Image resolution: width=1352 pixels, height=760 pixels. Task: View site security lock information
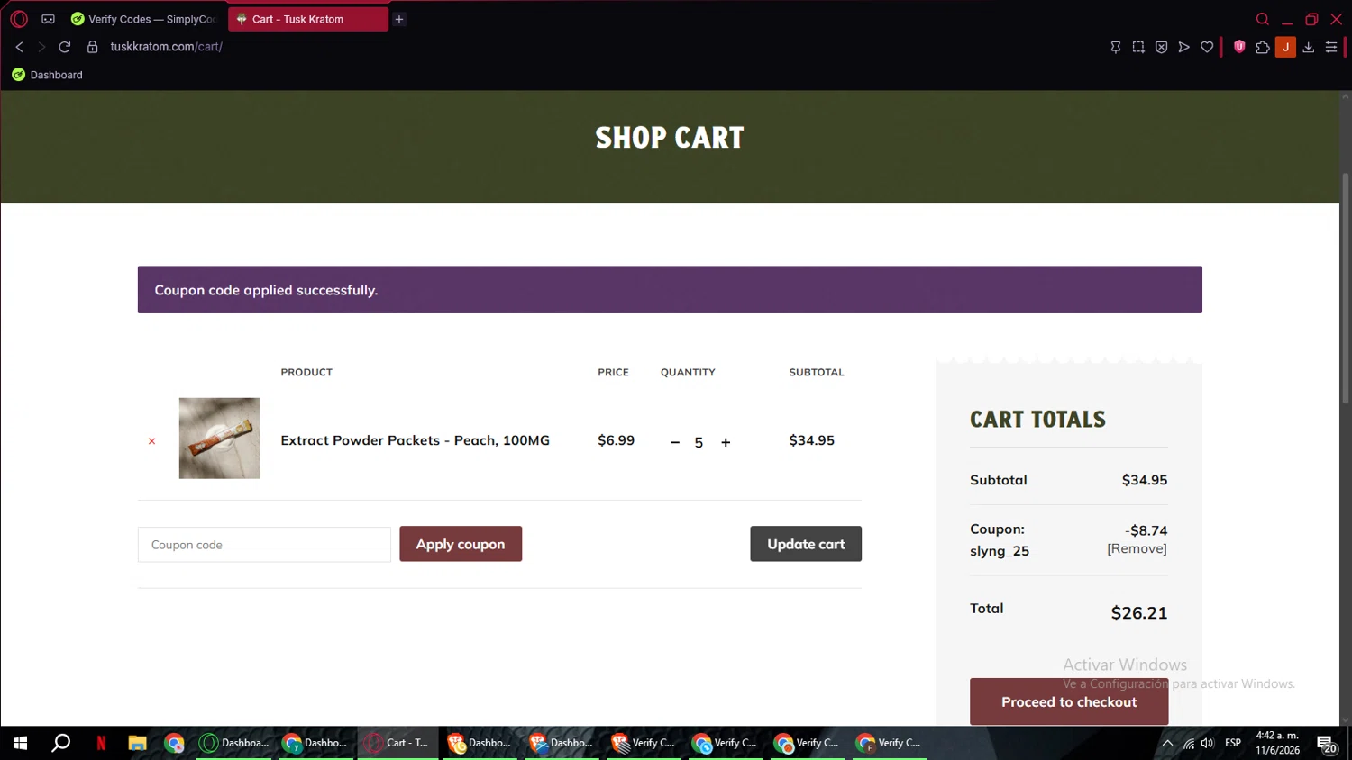tap(92, 47)
